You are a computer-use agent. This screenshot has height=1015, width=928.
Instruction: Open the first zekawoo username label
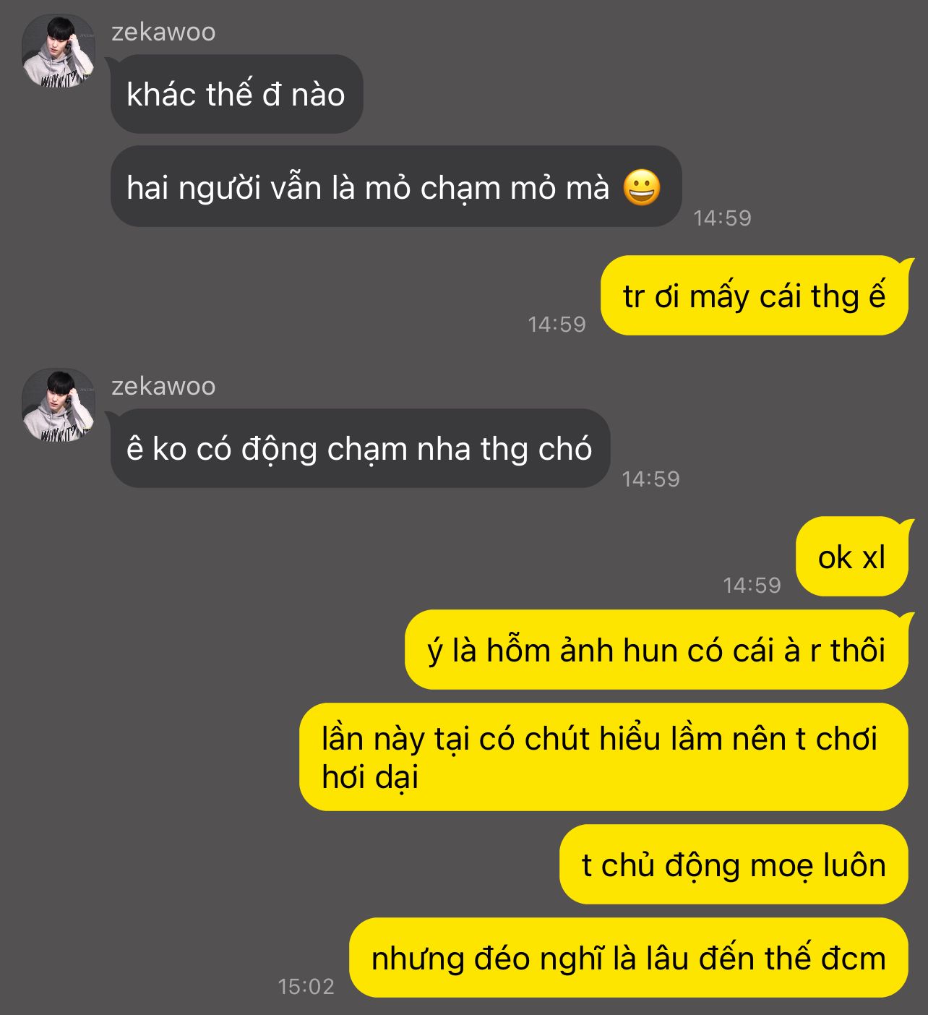163,33
